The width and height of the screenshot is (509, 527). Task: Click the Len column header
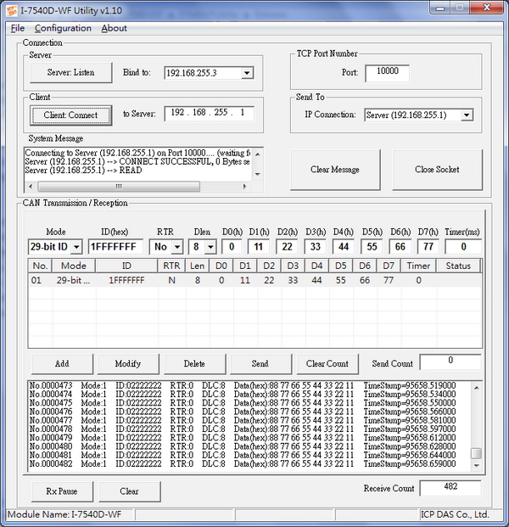pos(198,266)
